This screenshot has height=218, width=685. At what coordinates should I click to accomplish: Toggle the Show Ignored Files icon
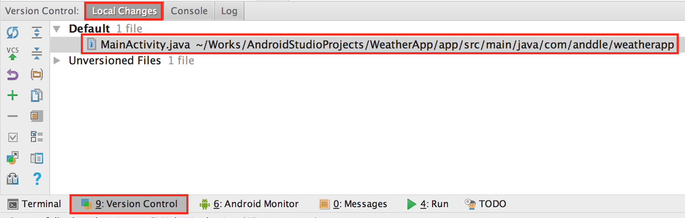pyautogui.click(x=37, y=116)
